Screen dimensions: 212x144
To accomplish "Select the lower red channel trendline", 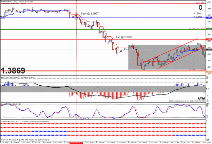I will 182,57.
